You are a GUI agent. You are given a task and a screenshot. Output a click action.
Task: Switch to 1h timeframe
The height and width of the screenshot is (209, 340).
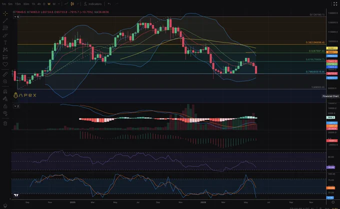pyautogui.click(x=33, y=4)
